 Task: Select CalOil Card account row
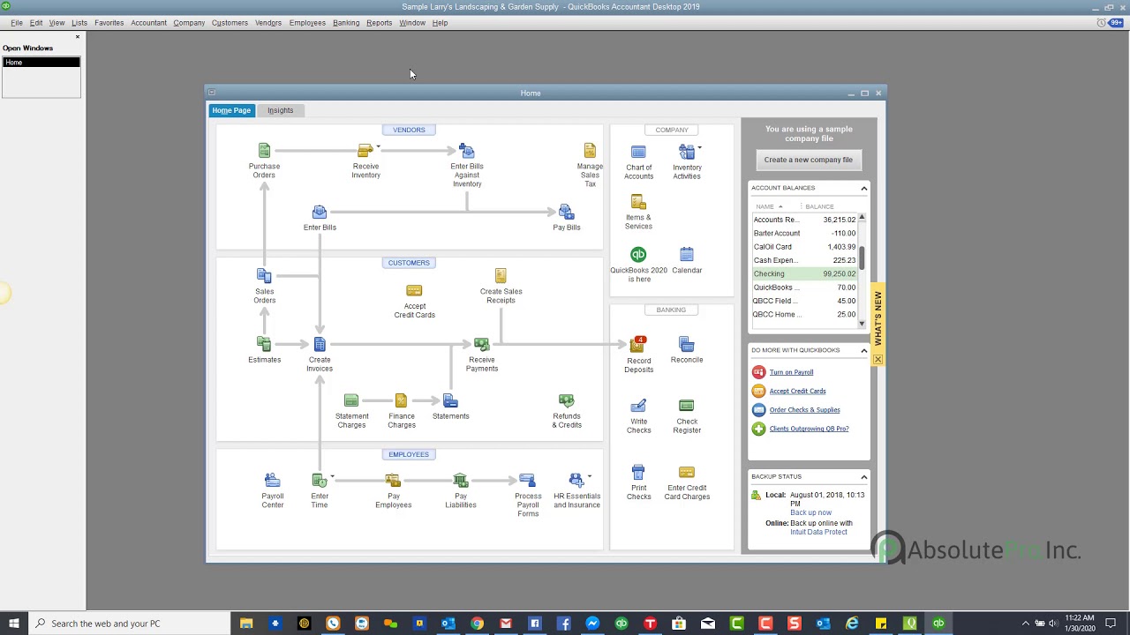coord(804,247)
